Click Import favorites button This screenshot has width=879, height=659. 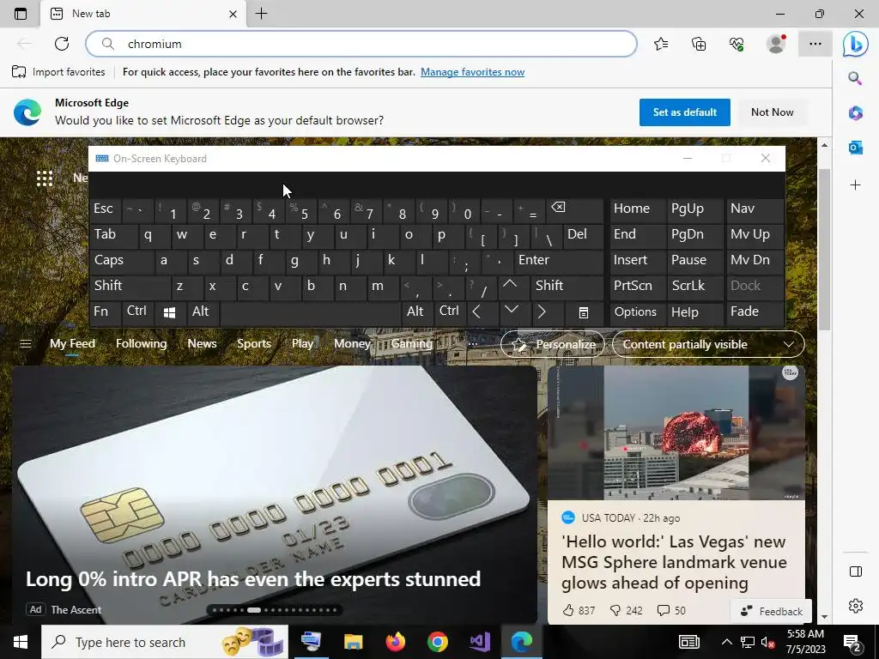pos(58,72)
